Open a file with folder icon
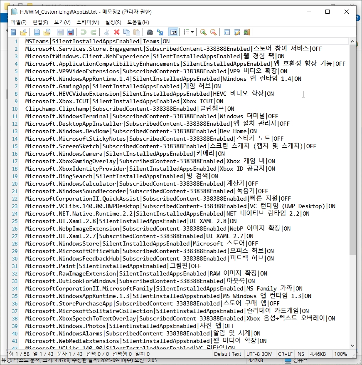The width and height of the screenshot is (362, 365). click(47, 32)
